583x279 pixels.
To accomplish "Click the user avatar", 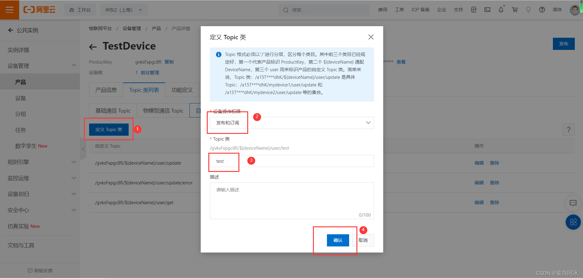I will 574,9.
